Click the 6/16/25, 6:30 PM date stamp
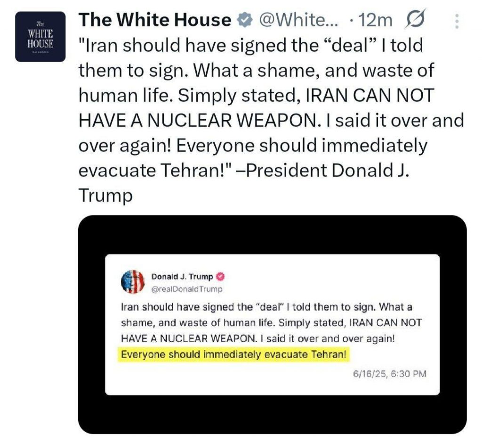Image resolution: width=482 pixels, height=444 pixels. point(390,374)
